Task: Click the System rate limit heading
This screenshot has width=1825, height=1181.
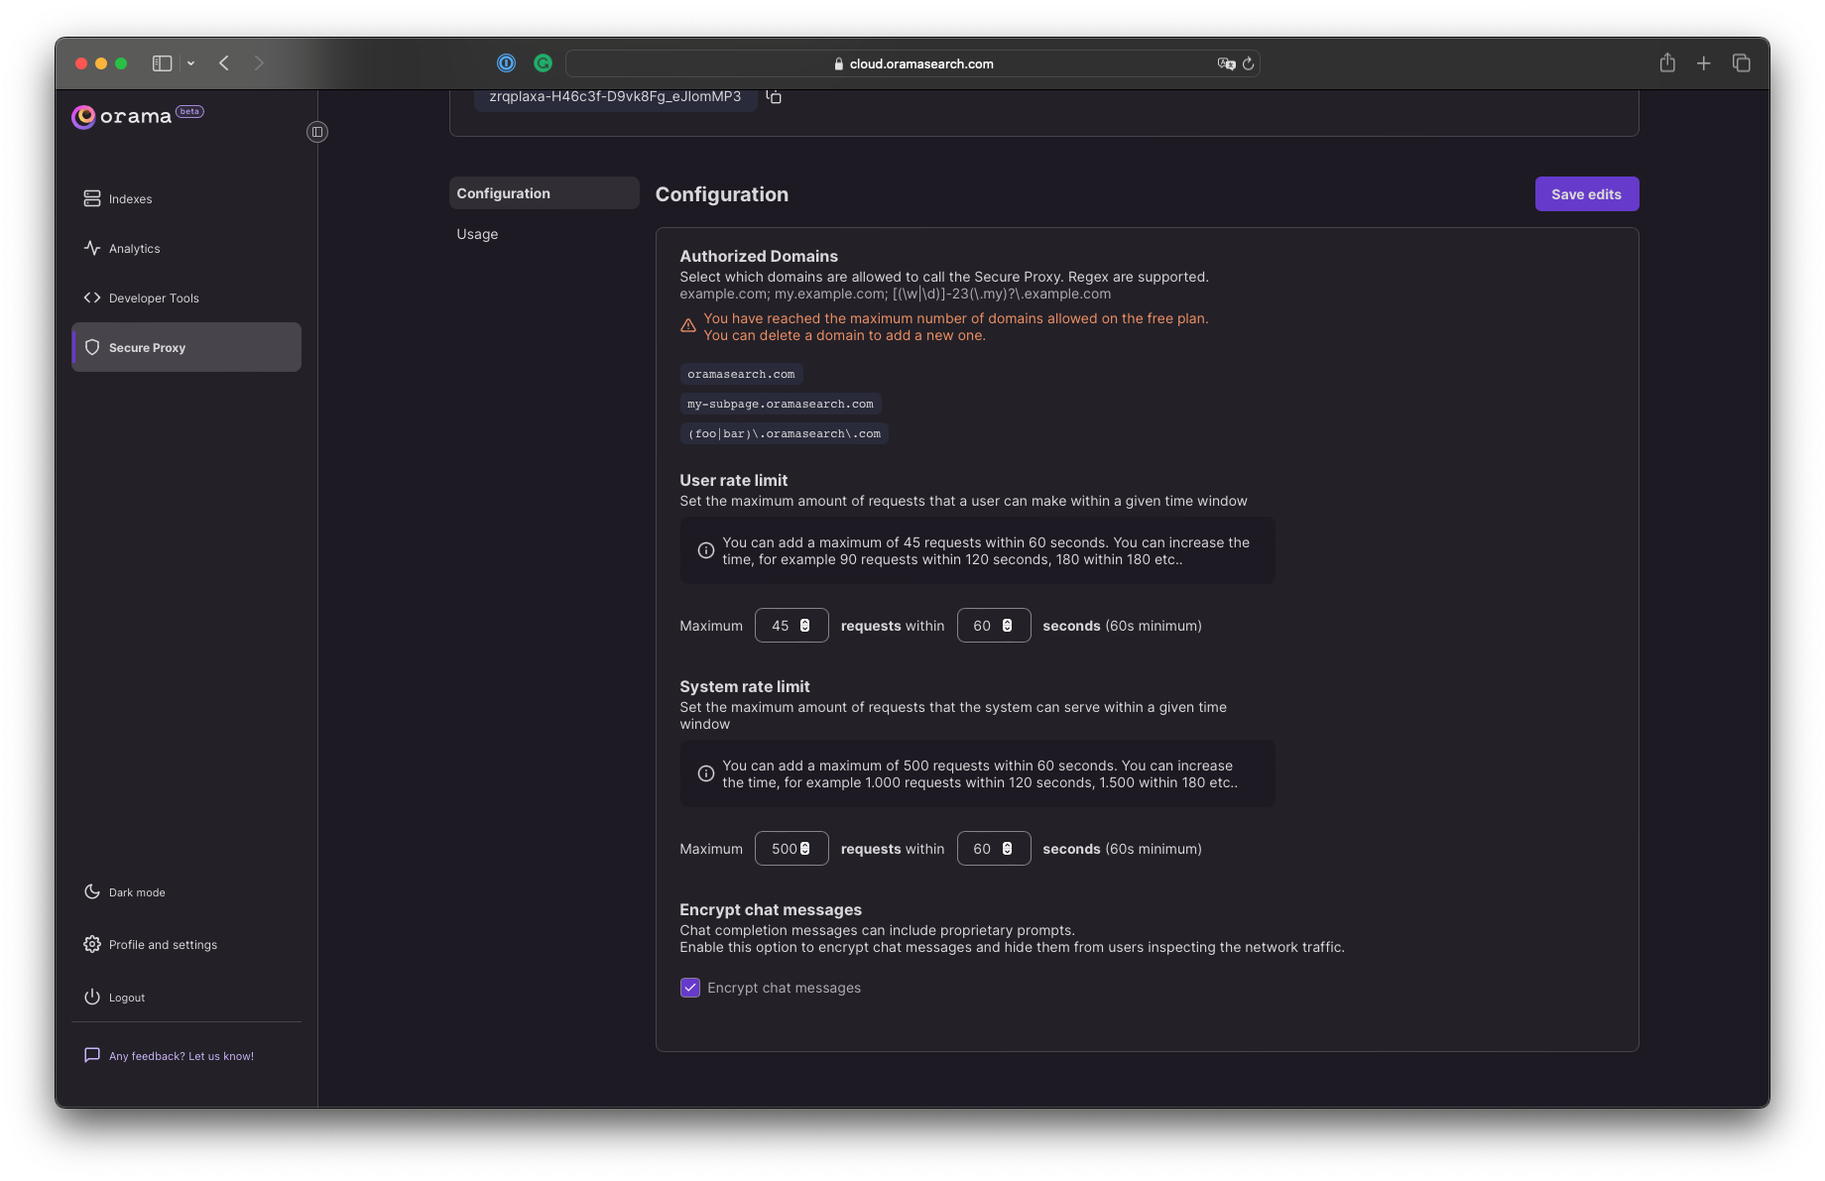Action: tap(745, 686)
